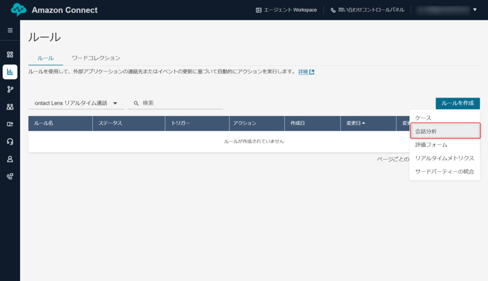Click the Amazon Connect title text
This screenshot has width=488, height=281.
(65, 10)
